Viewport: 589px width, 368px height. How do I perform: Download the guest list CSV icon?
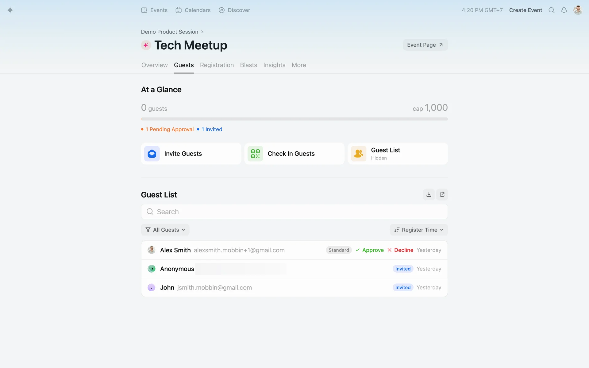click(429, 194)
